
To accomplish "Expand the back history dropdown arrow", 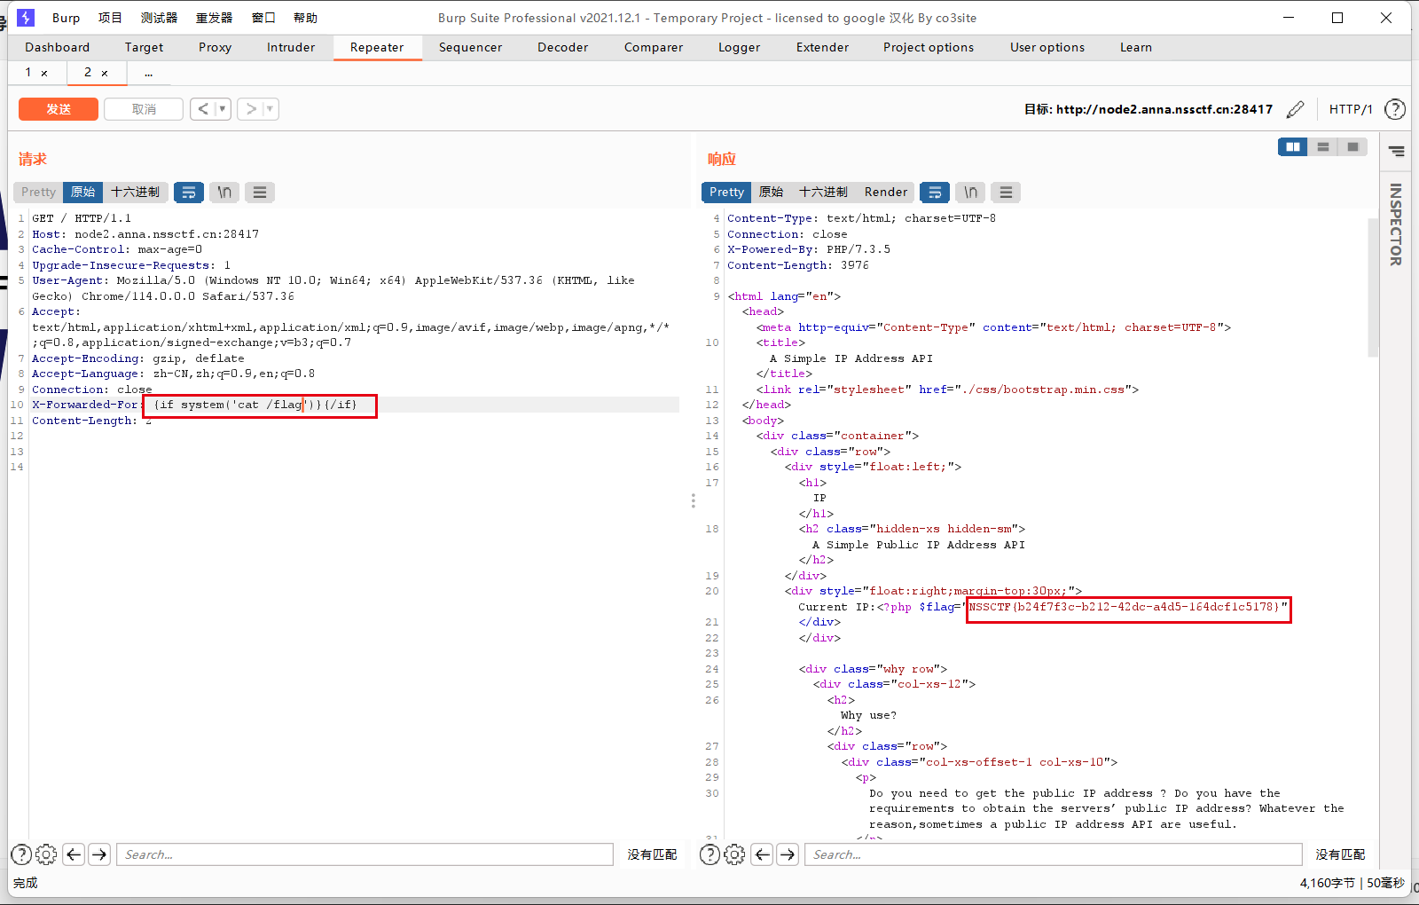I will pos(223,109).
